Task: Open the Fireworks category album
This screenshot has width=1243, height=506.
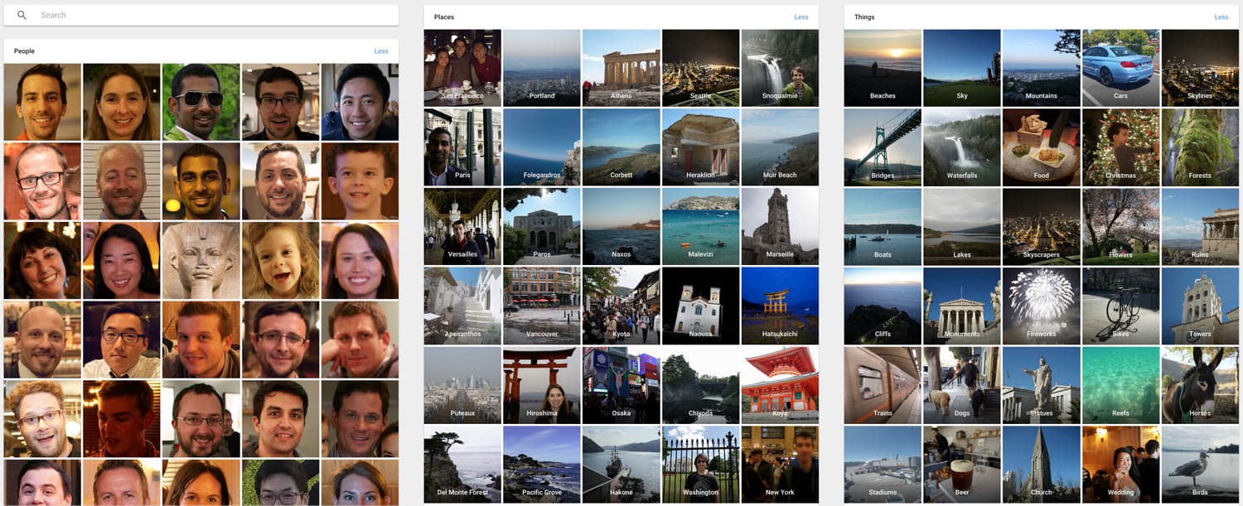Action: coord(1042,306)
